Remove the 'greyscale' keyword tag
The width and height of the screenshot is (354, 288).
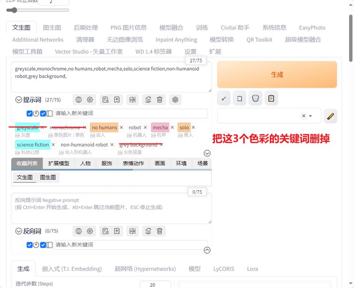click(42, 127)
